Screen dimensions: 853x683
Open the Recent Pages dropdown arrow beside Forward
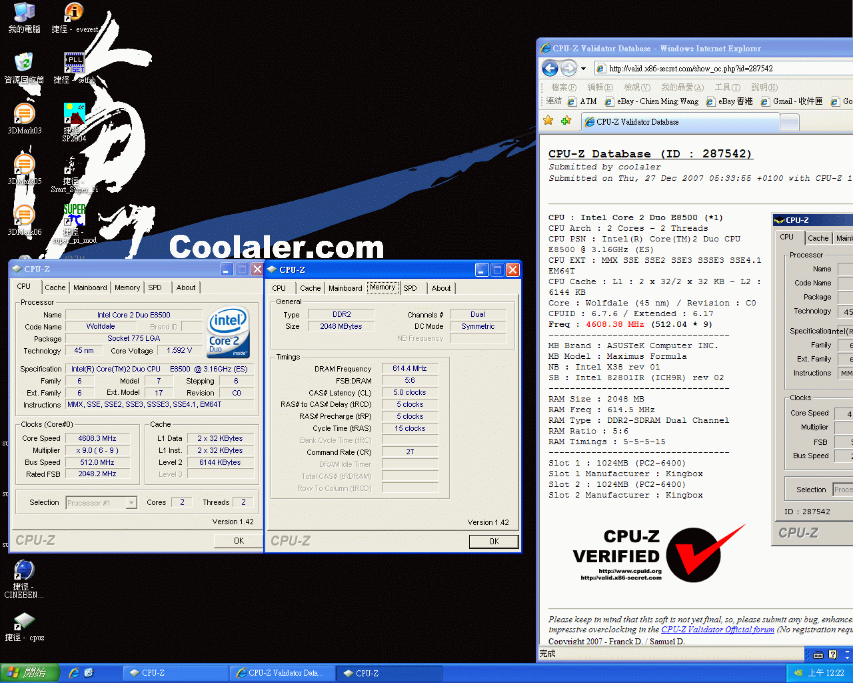pyautogui.click(x=583, y=68)
